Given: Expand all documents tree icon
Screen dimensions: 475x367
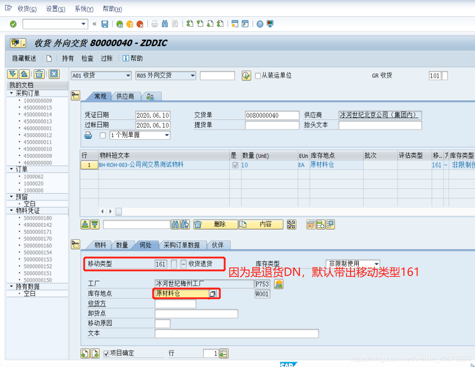Looking at the screenshot, I should point(12,74).
